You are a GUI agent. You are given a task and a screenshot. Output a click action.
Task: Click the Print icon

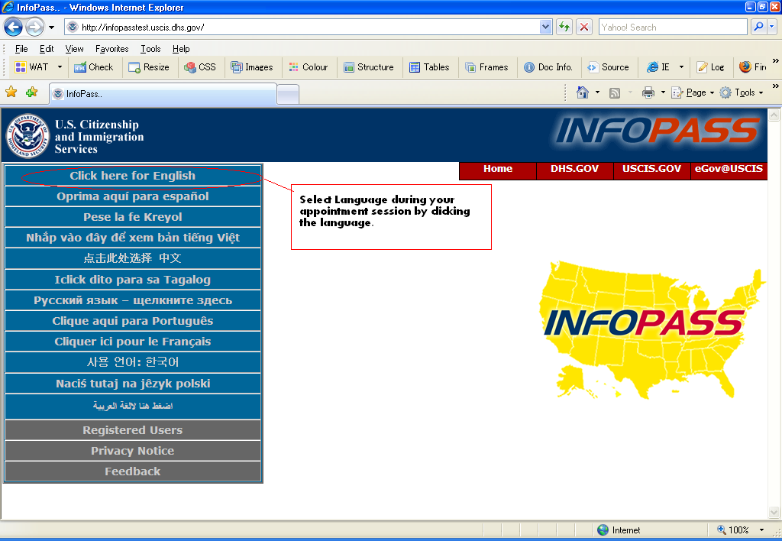pyautogui.click(x=648, y=92)
